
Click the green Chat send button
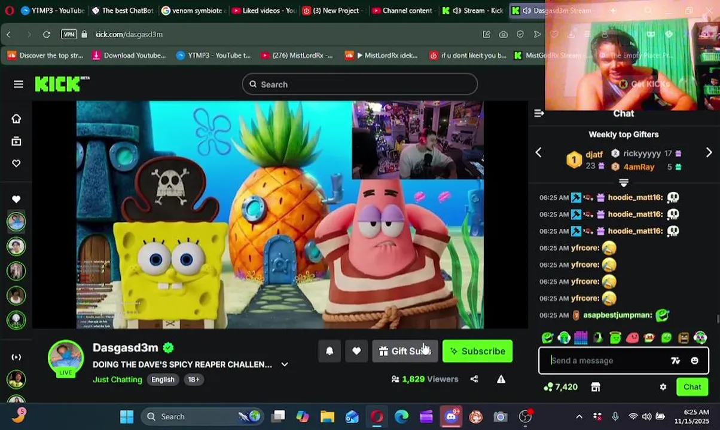point(692,387)
